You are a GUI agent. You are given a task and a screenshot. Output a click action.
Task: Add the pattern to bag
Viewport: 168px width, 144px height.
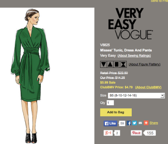116,112
